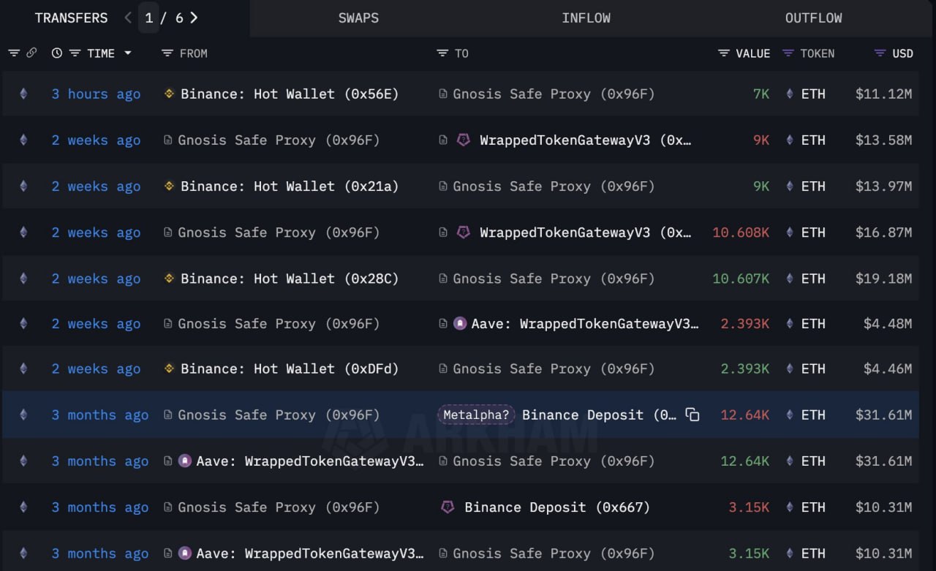The height and width of the screenshot is (571, 936).
Task: Open '3 hours ago' transaction link
Action: 96,94
